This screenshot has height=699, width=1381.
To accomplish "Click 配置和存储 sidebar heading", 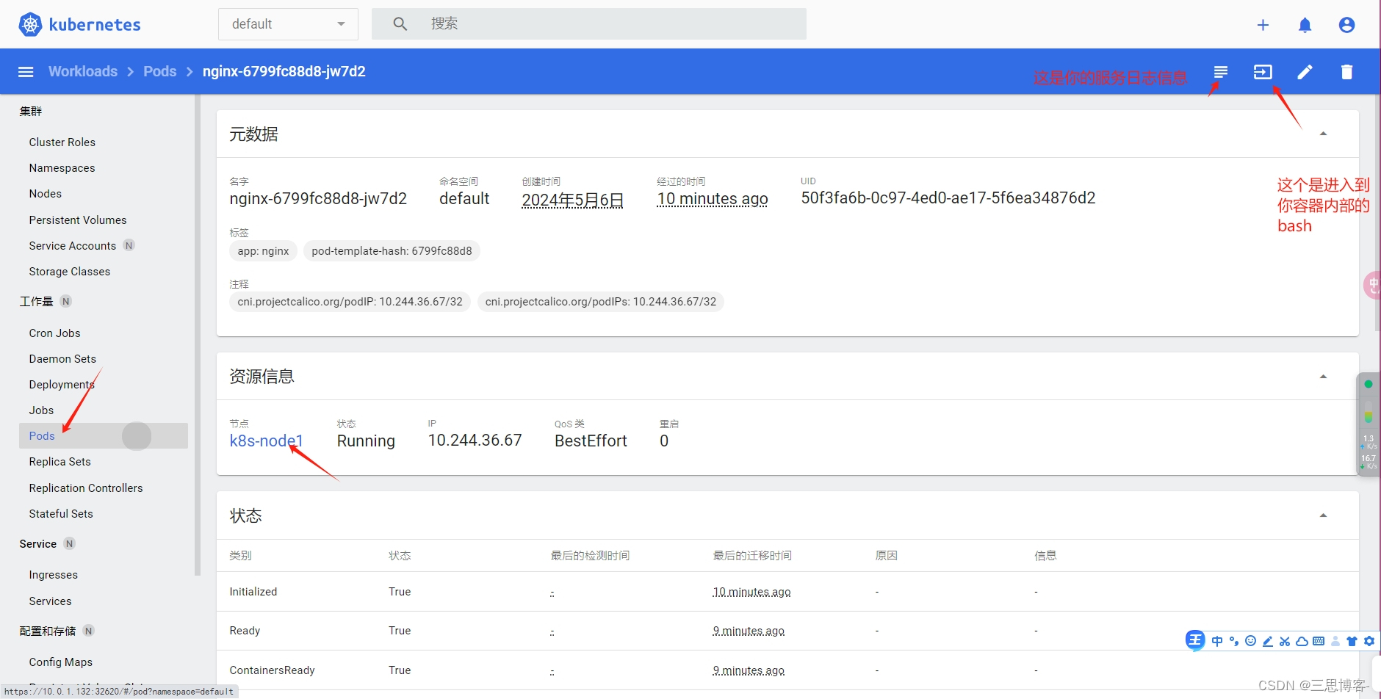I will point(47,631).
